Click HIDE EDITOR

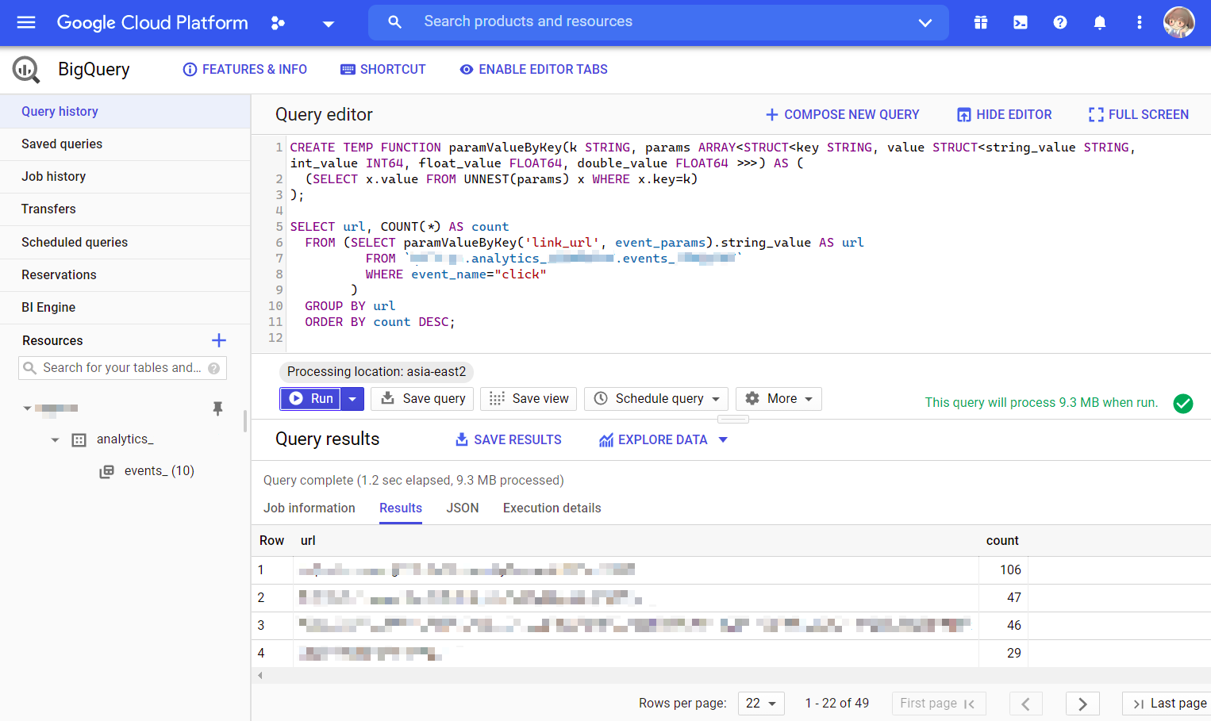tap(1004, 115)
